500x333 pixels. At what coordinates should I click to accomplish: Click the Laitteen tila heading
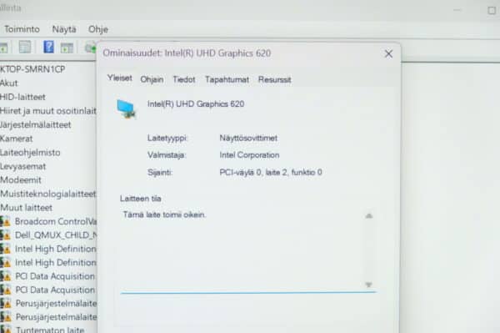coord(140,199)
